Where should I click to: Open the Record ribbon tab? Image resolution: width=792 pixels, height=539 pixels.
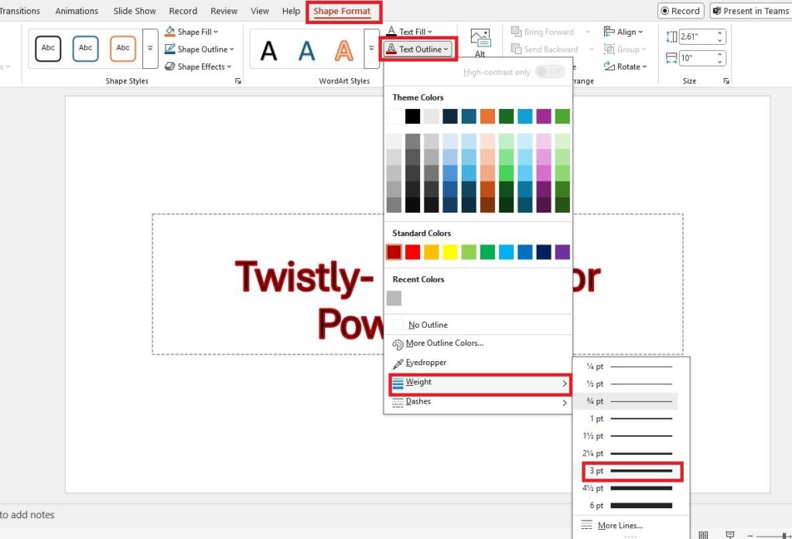click(183, 11)
